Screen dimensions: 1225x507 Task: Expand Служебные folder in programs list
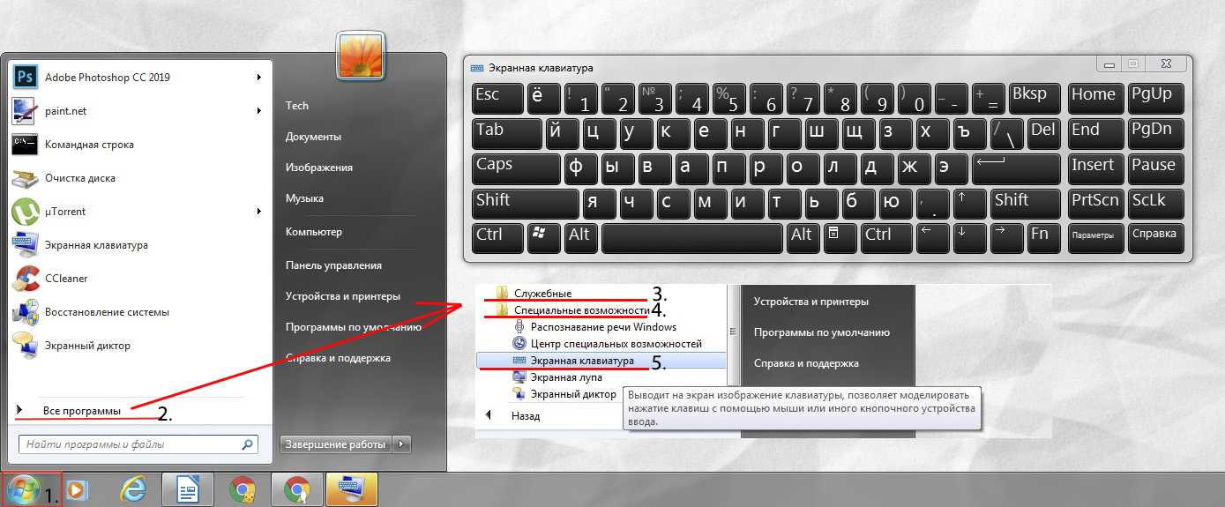pos(542,294)
